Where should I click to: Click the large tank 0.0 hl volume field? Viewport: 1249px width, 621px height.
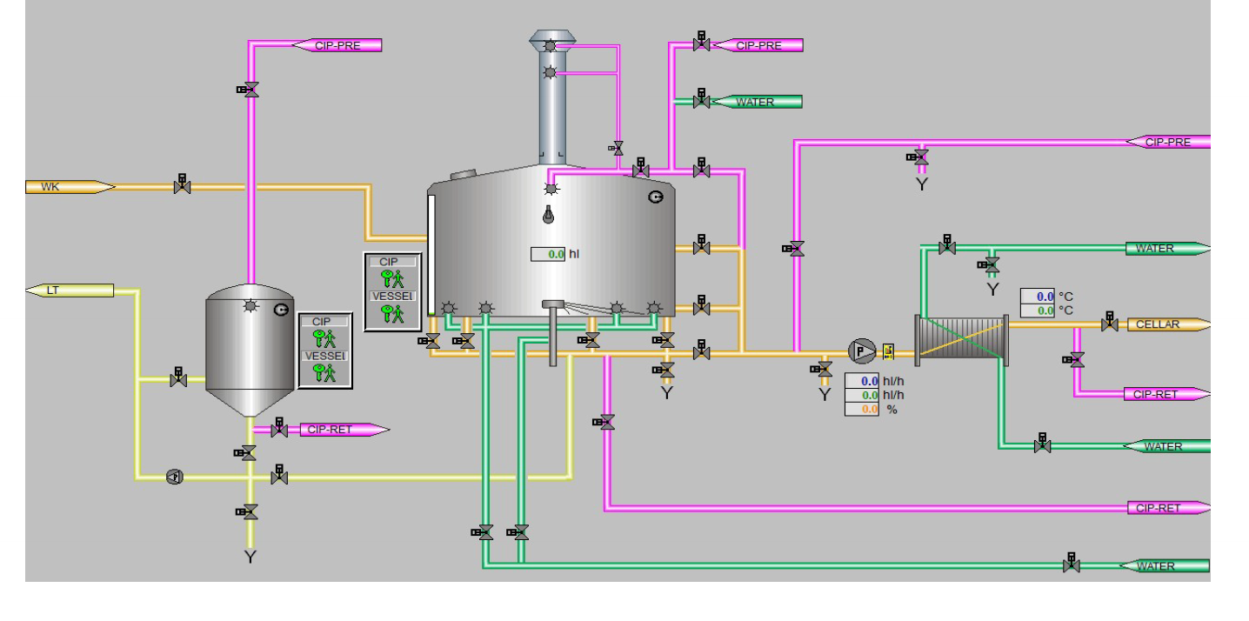click(549, 254)
